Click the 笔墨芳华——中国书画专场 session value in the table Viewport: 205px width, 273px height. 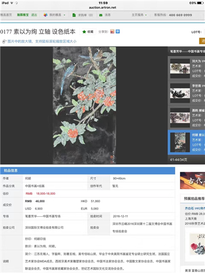(x=43, y=216)
